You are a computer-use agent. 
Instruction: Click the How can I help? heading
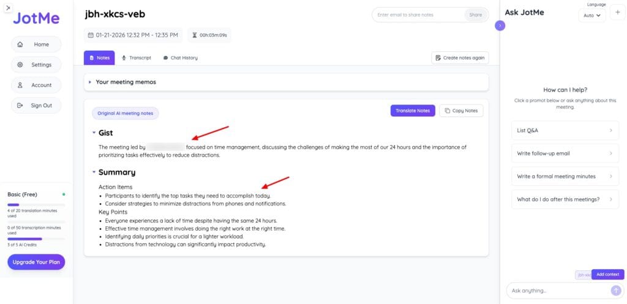coord(565,90)
